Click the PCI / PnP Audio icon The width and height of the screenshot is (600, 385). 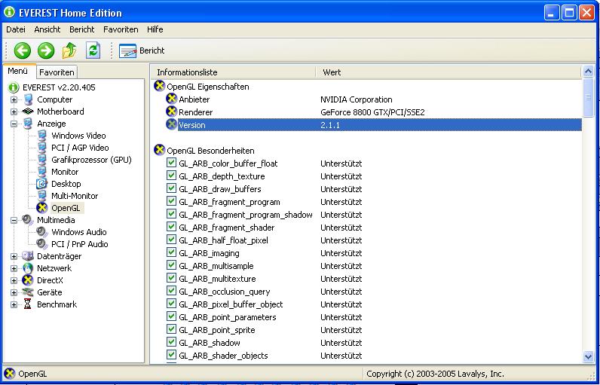[x=42, y=244]
